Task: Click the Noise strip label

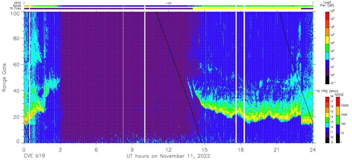Action: tap(17, 6)
